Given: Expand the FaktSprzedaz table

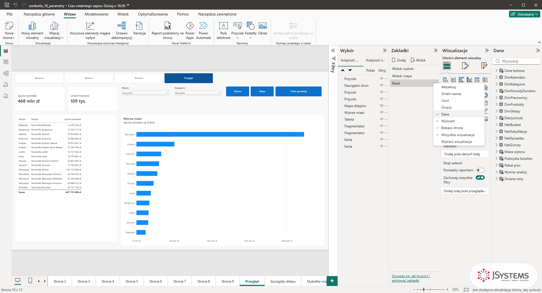Looking at the screenshot, I should [x=497, y=138].
